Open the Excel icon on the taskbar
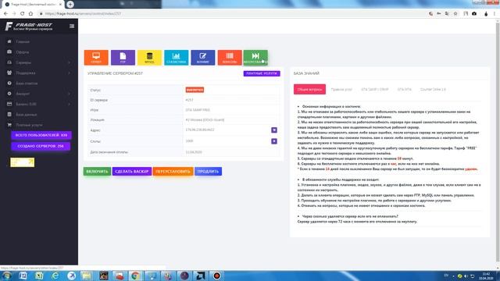Viewport: 500px width, 281px height. tap(39, 276)
